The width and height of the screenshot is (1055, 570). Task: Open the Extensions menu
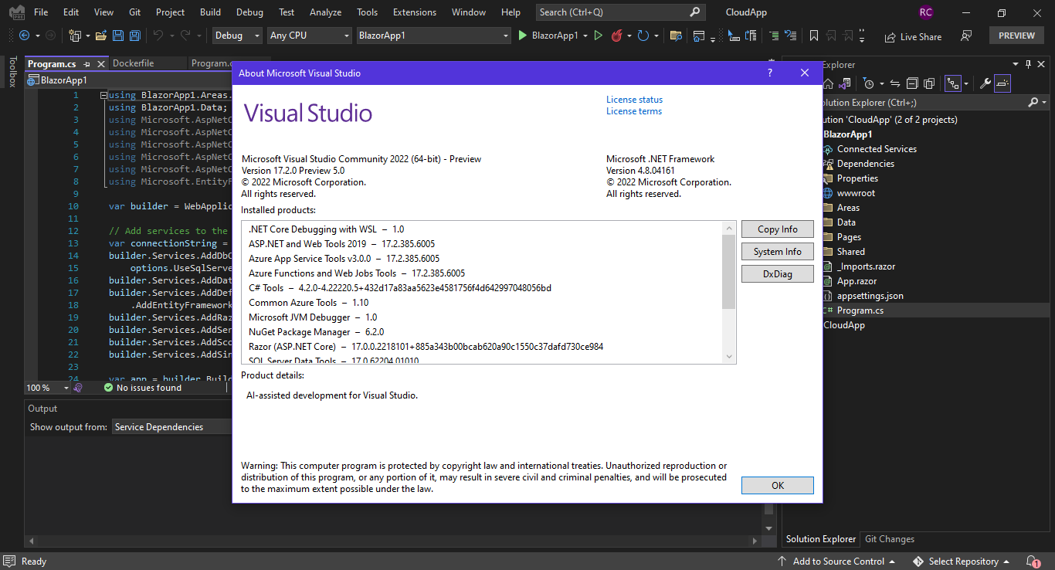point(415,12)
